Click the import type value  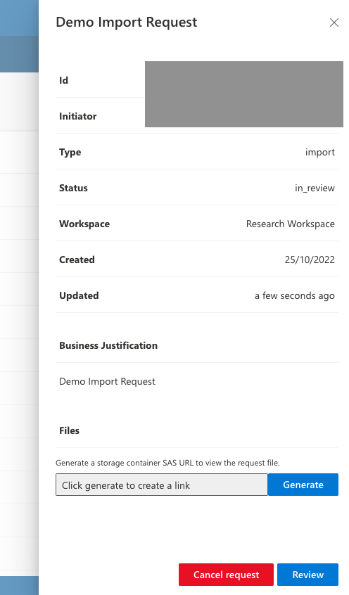(320, 153)
